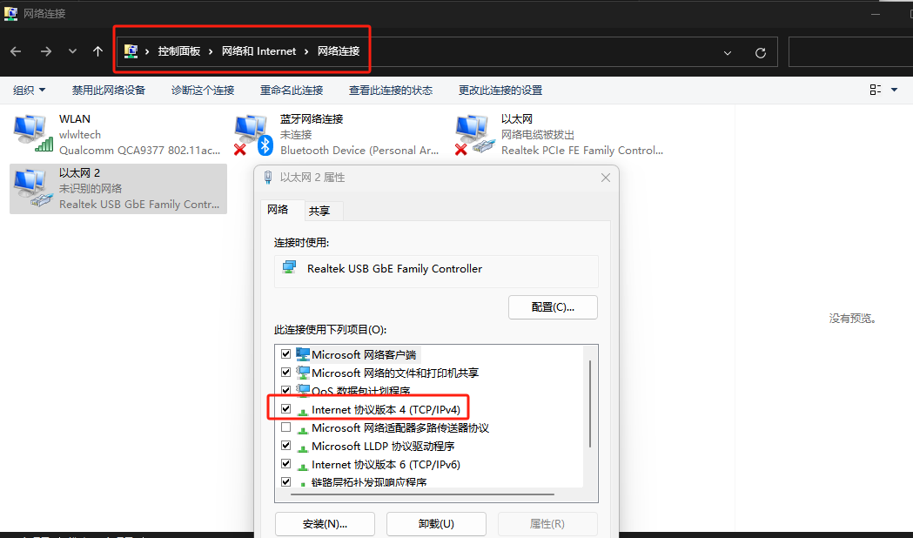Click the 安装(N)... button
The width and height of the screenshot is (913, 538).
click(325, 523)
